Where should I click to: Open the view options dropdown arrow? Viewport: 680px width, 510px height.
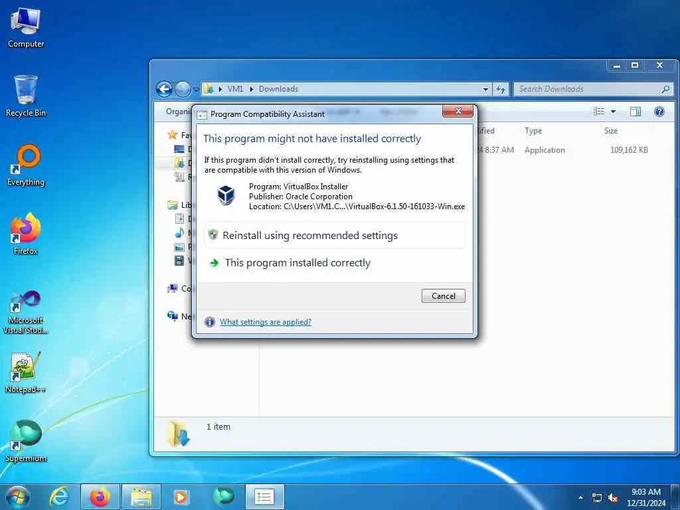613,112
